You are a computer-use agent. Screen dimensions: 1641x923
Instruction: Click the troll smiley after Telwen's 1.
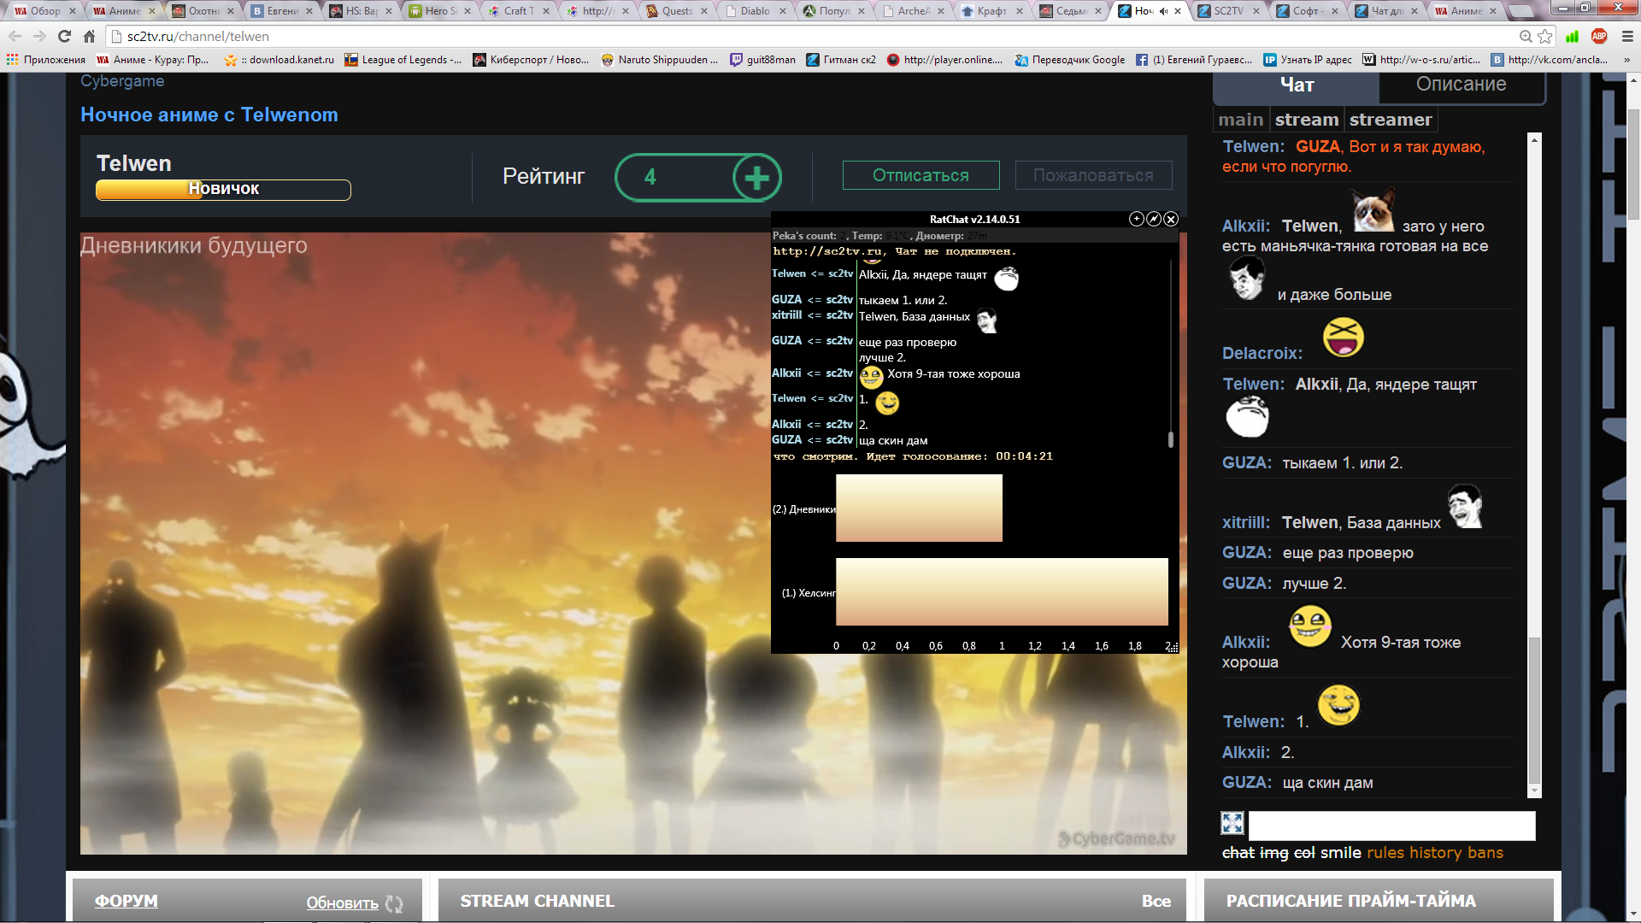[x=1338, y=705]
